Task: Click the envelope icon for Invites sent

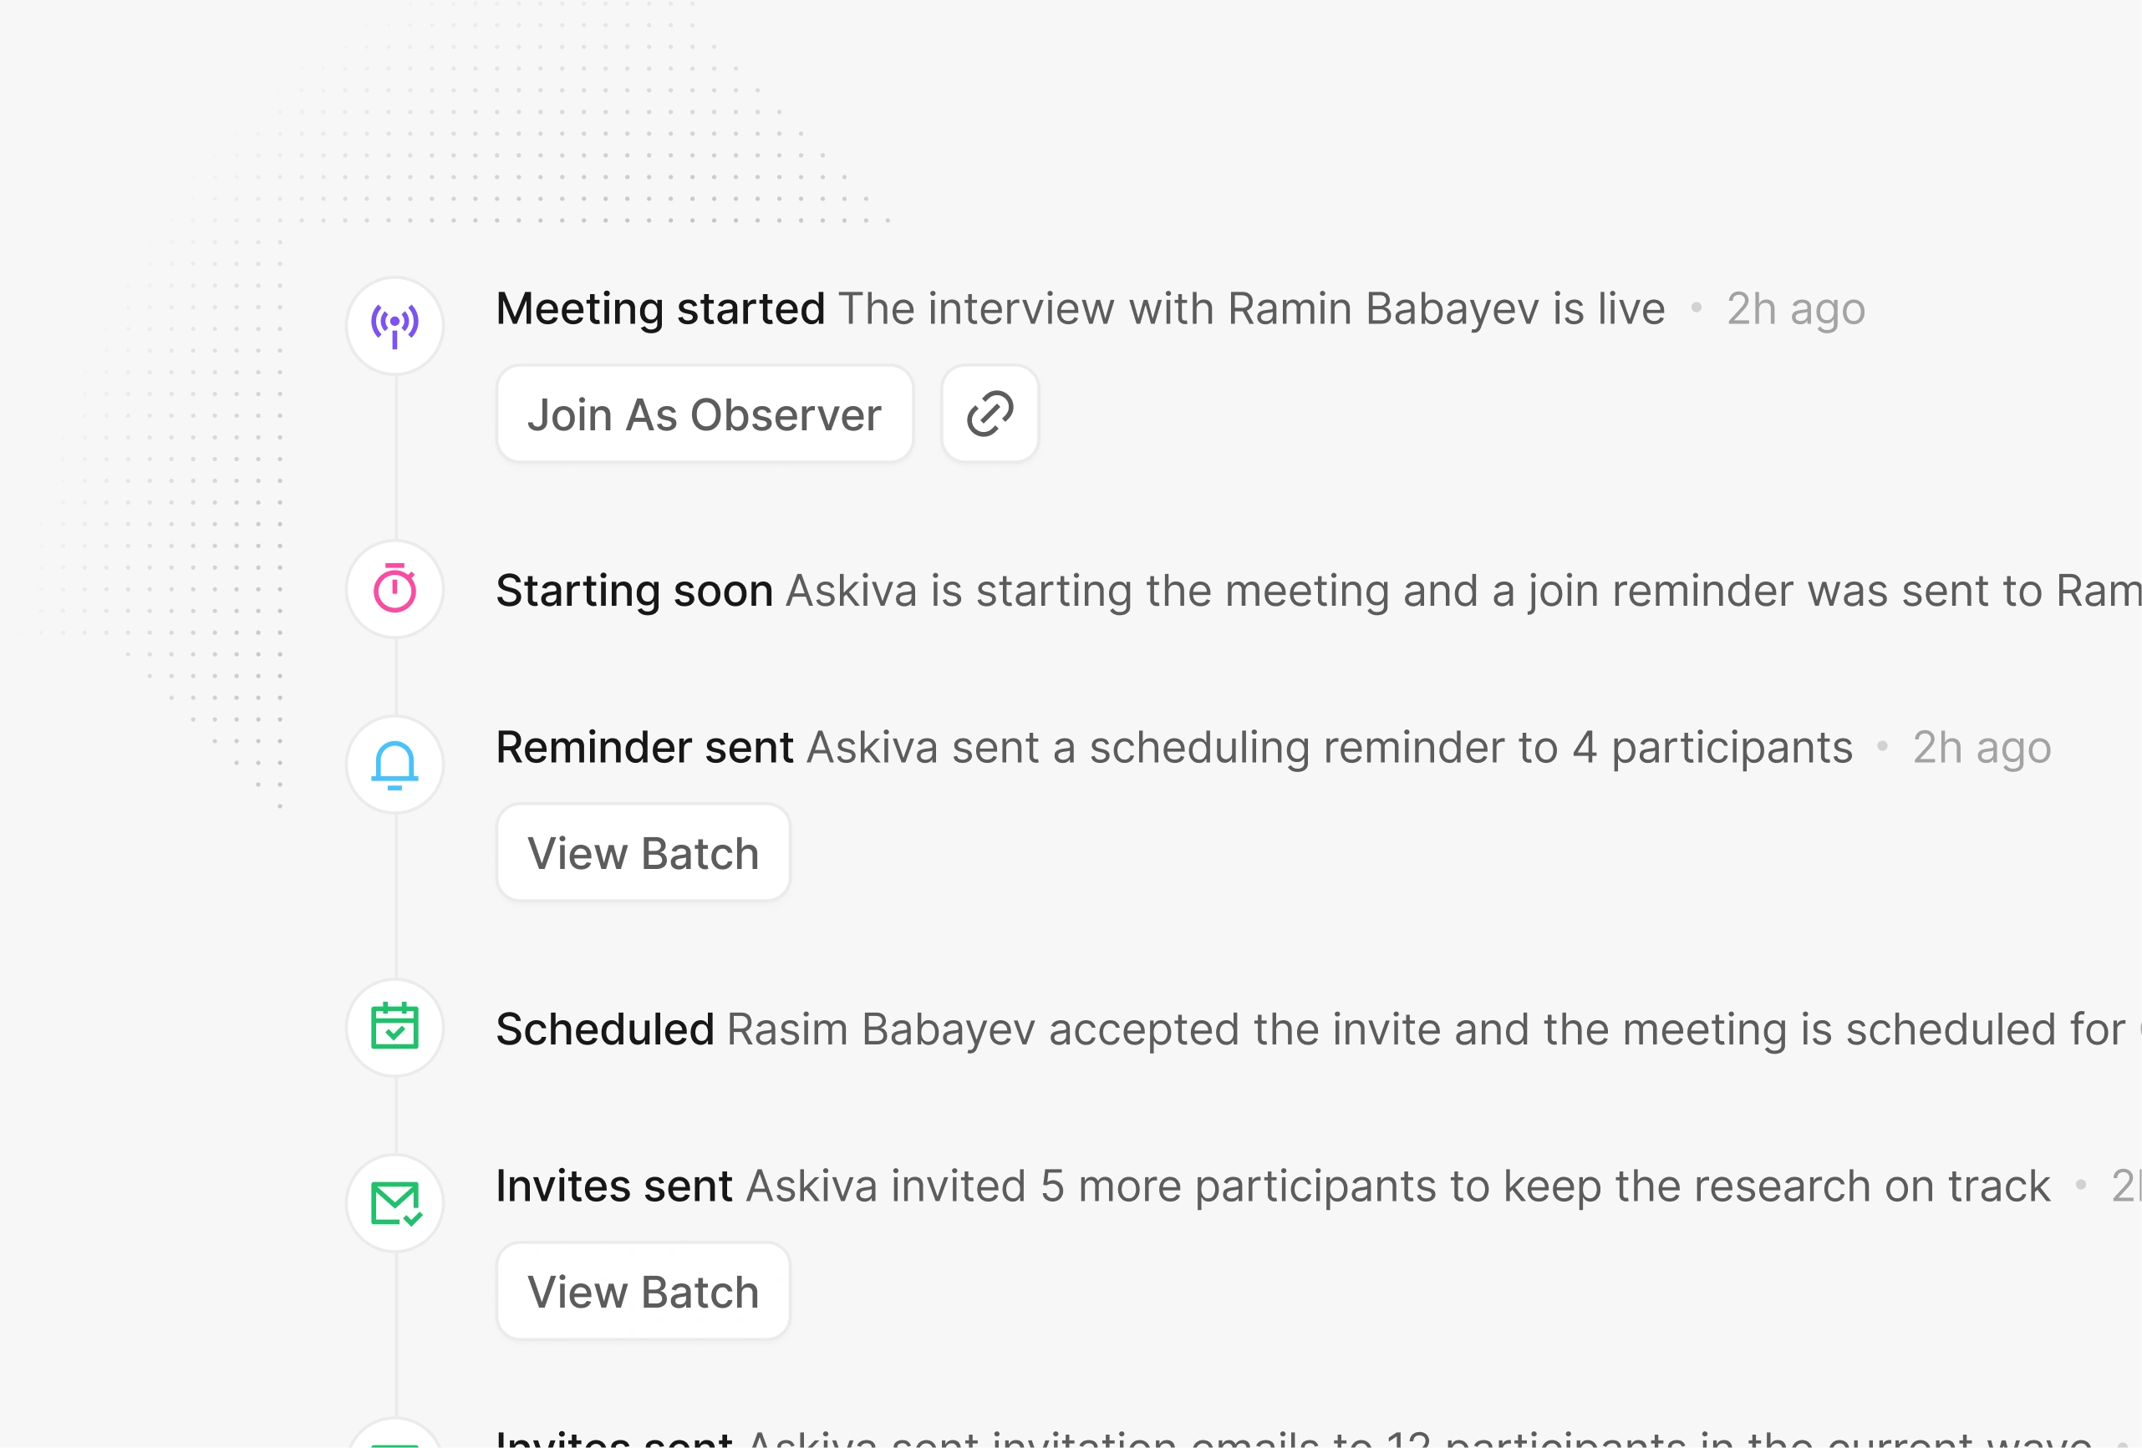Action: pyautogui.click(x=394, y=1203)
